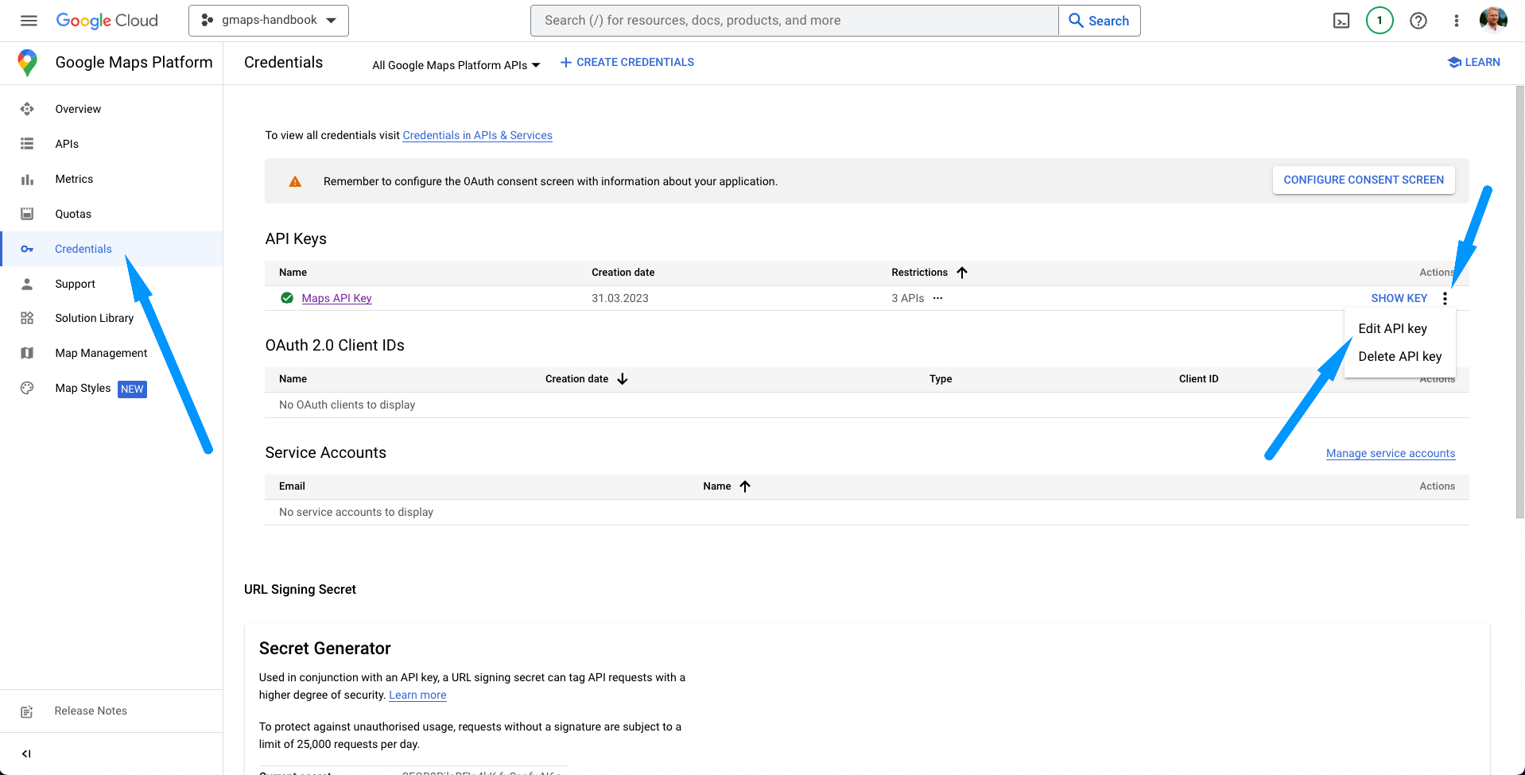1525x775 pixels.
Task: Click the APIs list icon
Action: tap(27, 144)
